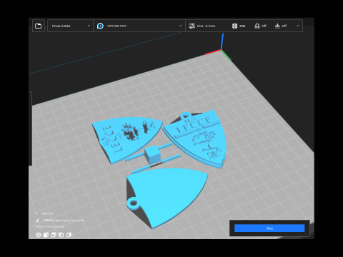343x257 pixels.
Task: Switch to left view cube icon
Action: tap(61, 235)
